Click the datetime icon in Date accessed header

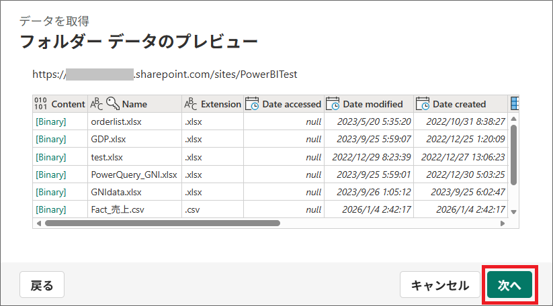click(x=252, y=104)
